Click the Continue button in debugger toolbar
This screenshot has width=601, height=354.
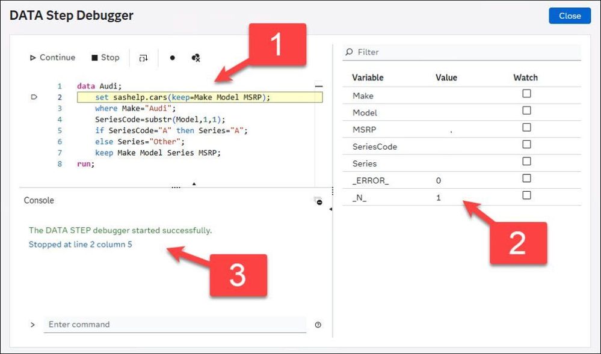52,58
